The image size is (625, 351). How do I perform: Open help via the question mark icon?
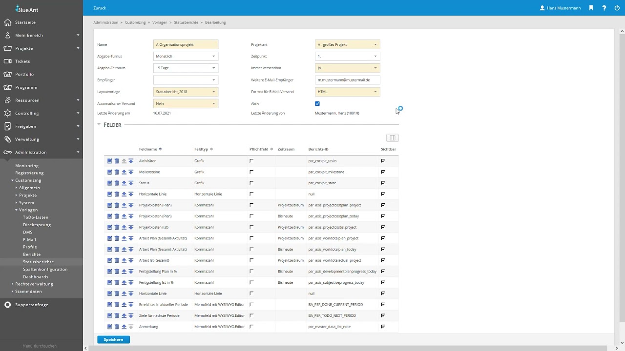[604, 8]
